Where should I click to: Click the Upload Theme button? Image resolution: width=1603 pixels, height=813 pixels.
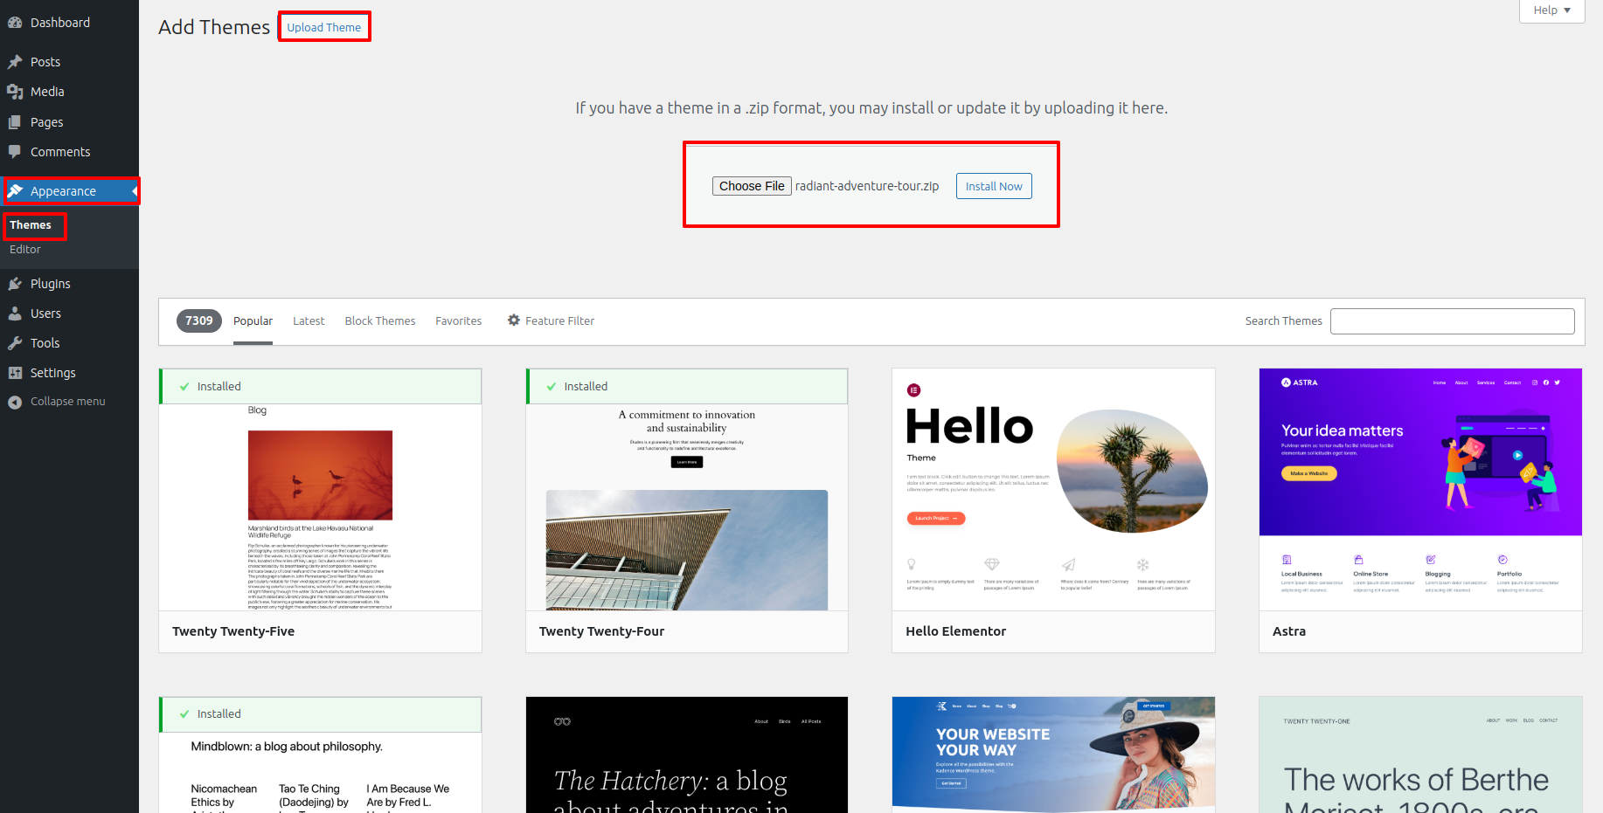(324, 27)
